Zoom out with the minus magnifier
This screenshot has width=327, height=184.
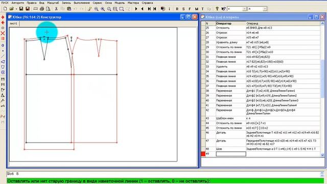[96, 9]
